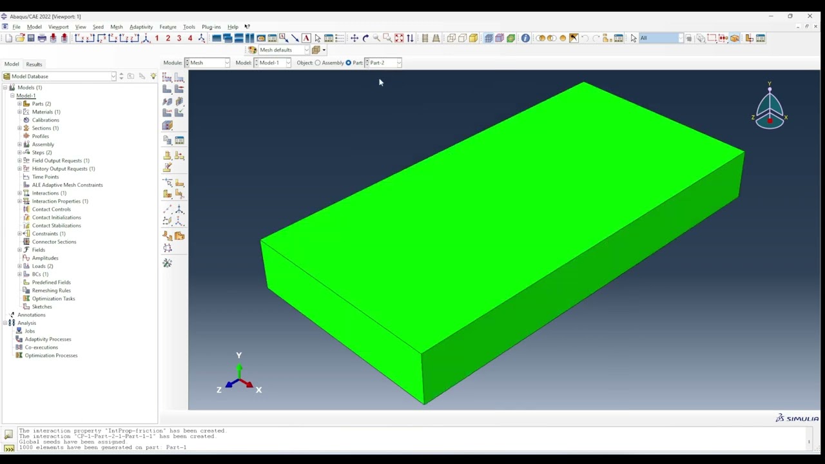
Task: Click the view orientation compass triad
Action: click(x=770, y=107)
